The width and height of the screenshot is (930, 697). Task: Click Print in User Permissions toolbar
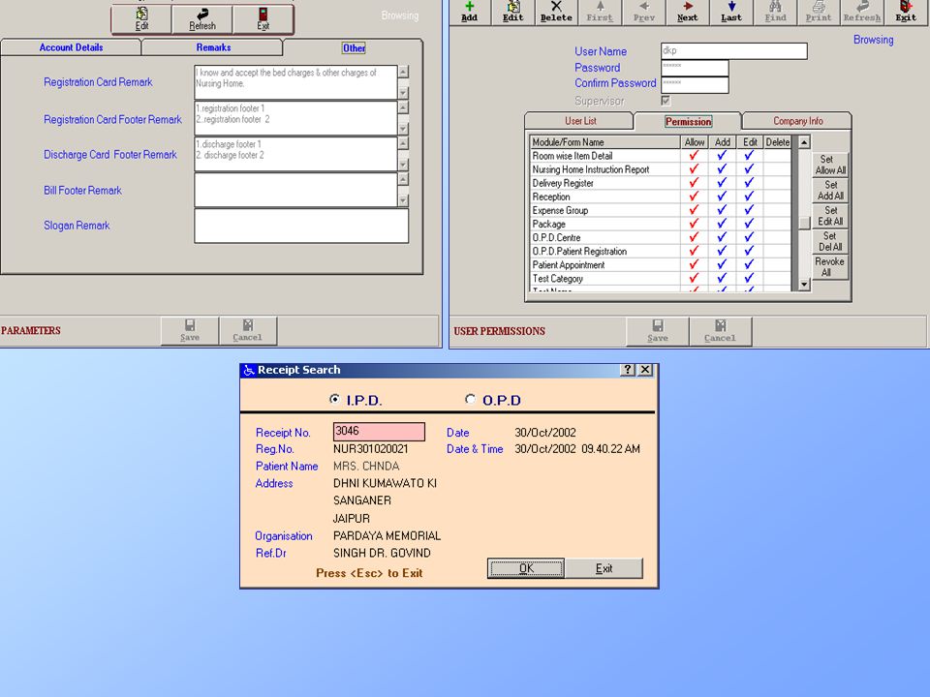pyautogui.click(x=819, y=12)
